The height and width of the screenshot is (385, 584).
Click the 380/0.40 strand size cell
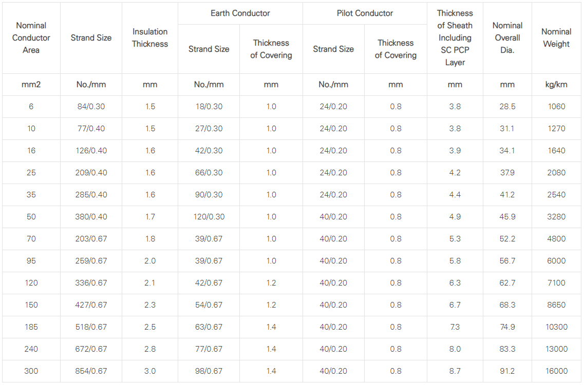tap(91, 217)
